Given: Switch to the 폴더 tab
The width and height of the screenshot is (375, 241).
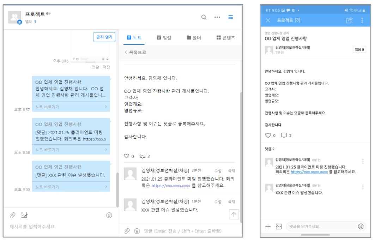Looking at the screenshot, I should pos(194,37).
